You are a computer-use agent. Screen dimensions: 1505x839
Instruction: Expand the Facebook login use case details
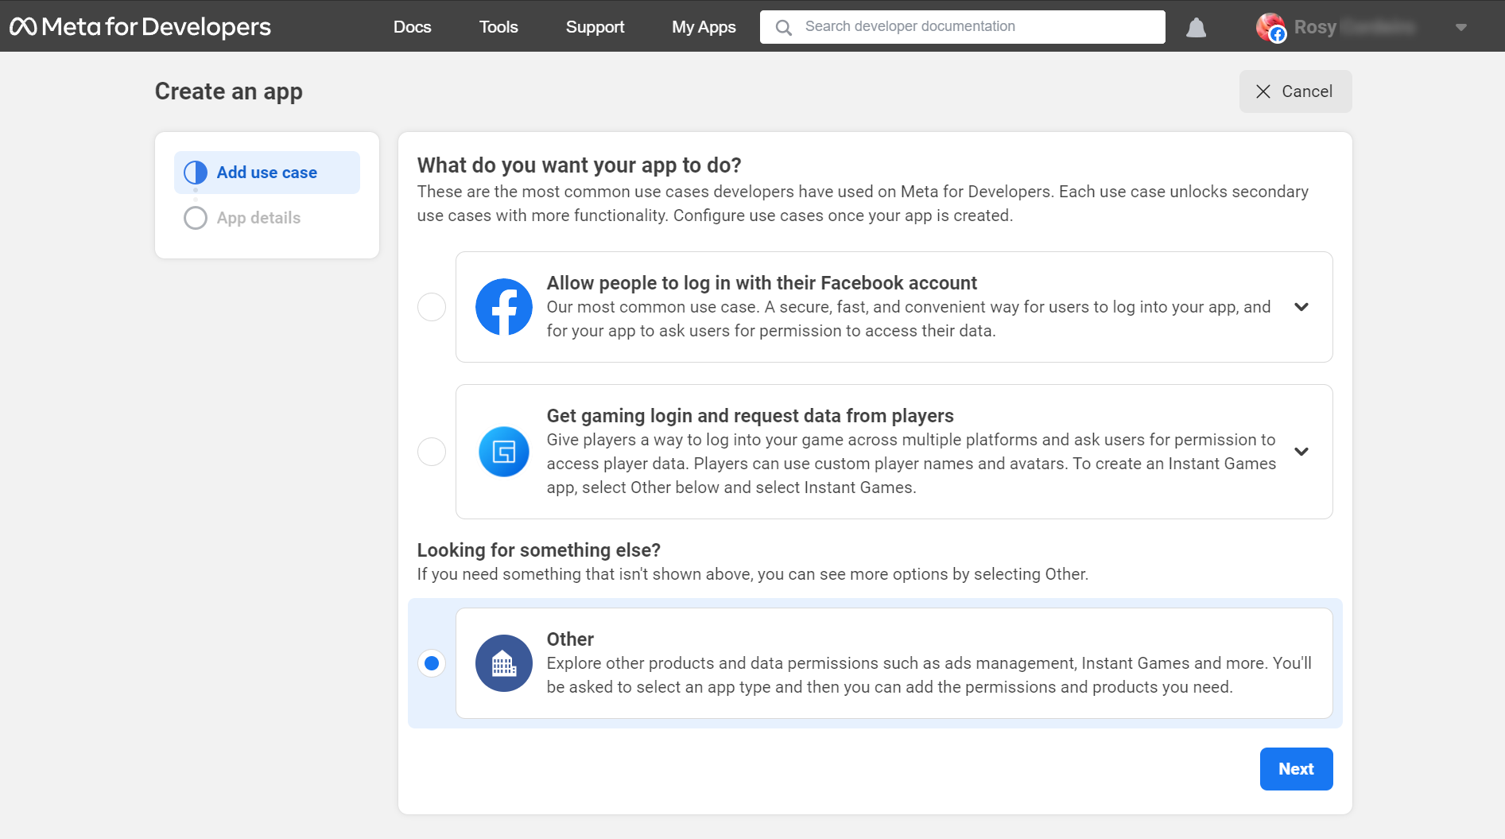click(x=1301, y=307)
